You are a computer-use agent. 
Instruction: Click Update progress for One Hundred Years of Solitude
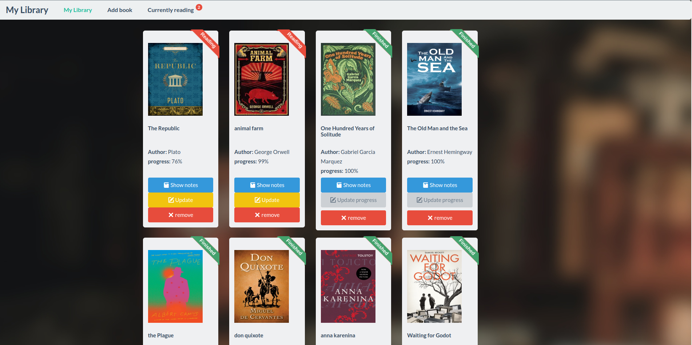click(353, 200)
